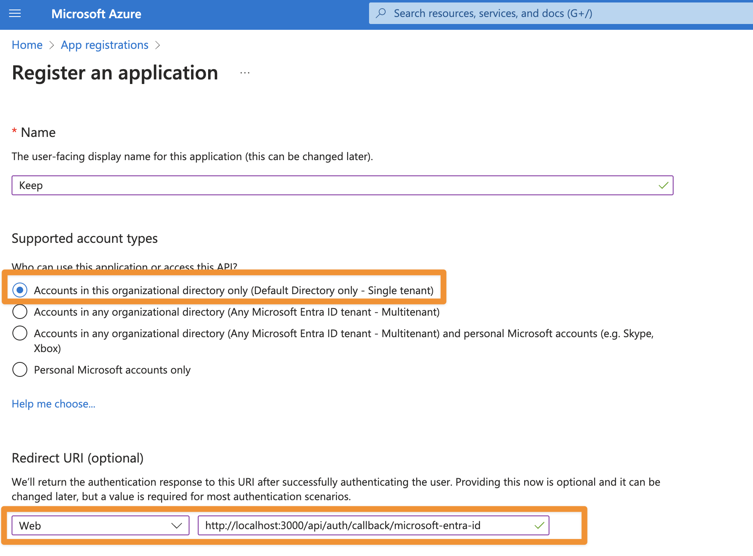The height and width of the screenshot is (556, 753).
Task: Go to Home breadcrumb
Action: coord(27,45)
